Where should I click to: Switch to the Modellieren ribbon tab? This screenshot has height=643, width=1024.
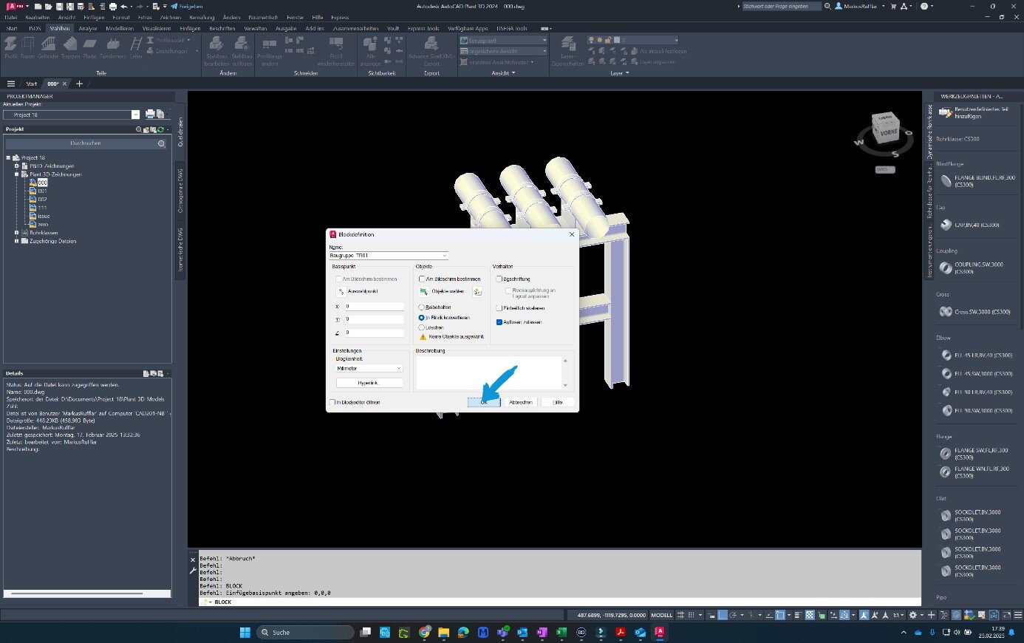pos(120,28)
